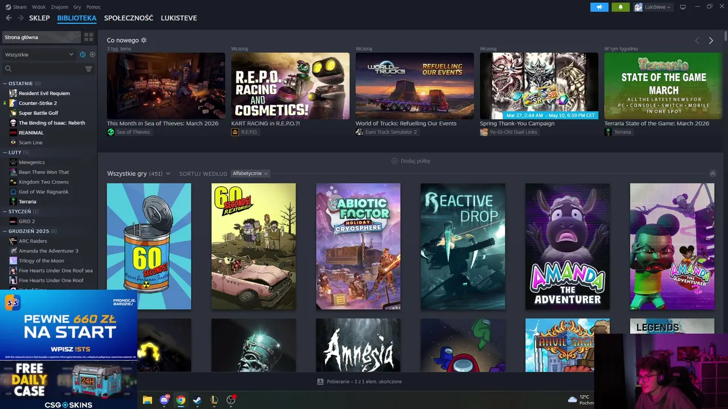Image resolution: width=728 pixels, height=409 pixels.
Task: Open the 60 Seconds! game cover
Action: click(x=149, y=247)
